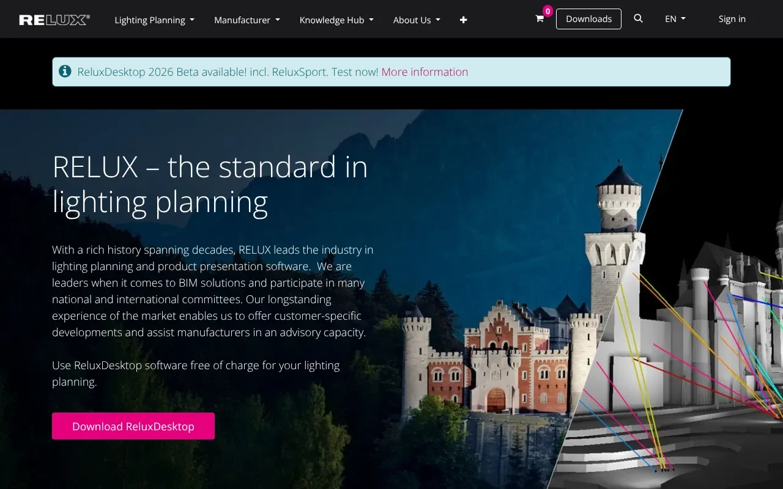Click the RELUX standard in lighting planning heading
The height and width of the screenshot is (489, 783).
(210, 184)
